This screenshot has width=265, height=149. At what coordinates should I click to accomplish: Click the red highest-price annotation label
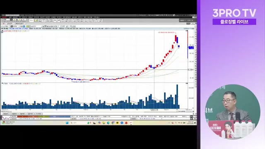pyautogui.click(x=167, y=32)
